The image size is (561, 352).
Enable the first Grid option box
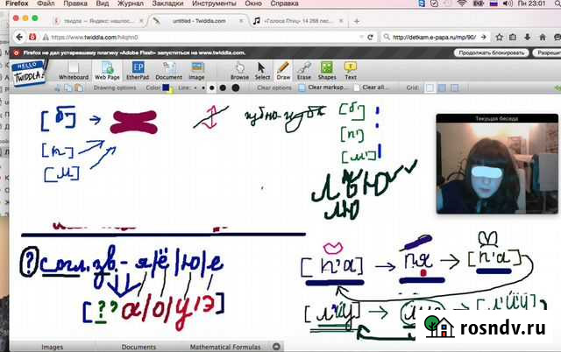pyautogui.click(x=429, y=88)
